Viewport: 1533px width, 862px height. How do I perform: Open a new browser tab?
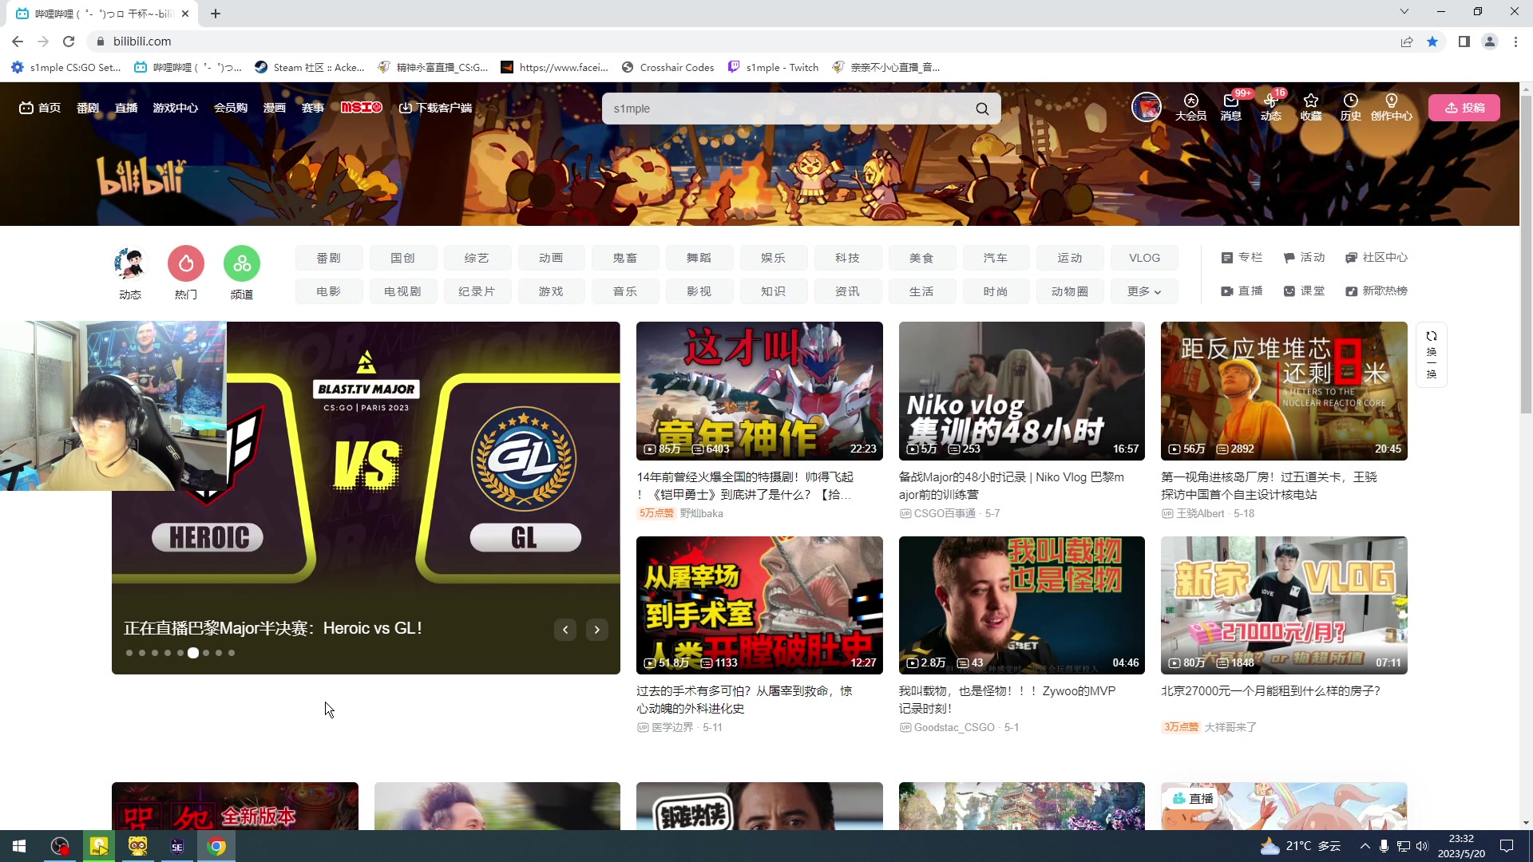pos(216,14)
